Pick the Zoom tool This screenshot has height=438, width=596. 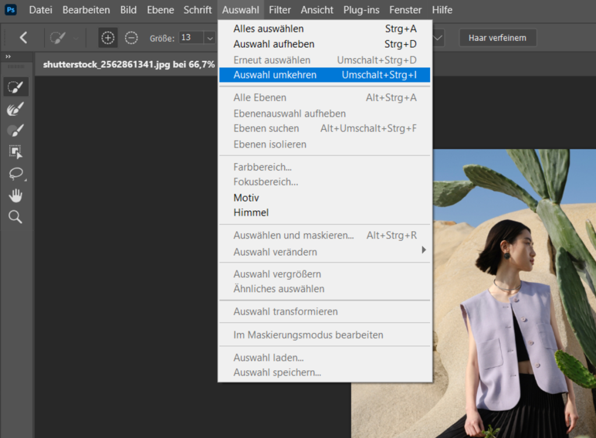(x=16, y=218)
